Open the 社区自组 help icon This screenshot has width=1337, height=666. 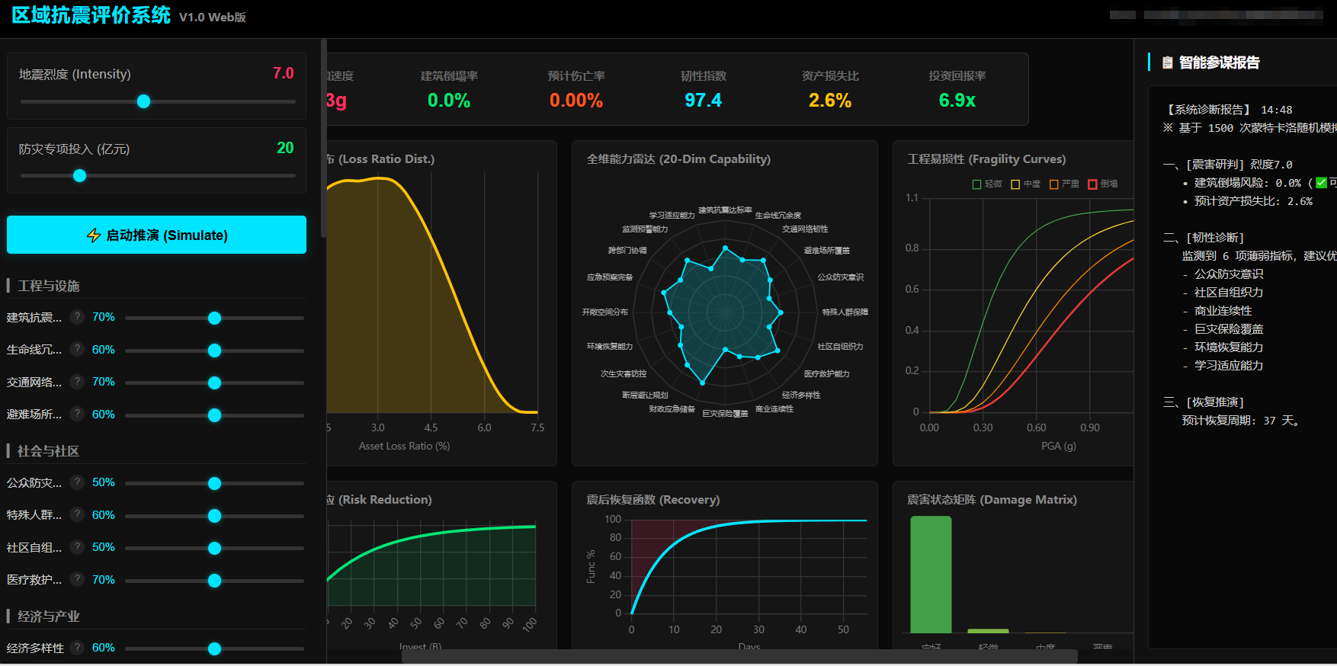tap(77, 547)
